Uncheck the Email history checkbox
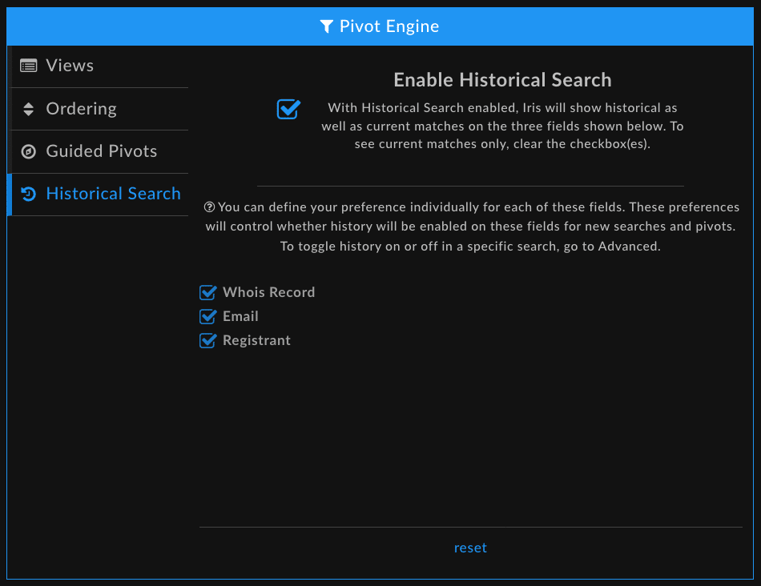The height and width of the screenshot is (586, 761). point(207,316)
